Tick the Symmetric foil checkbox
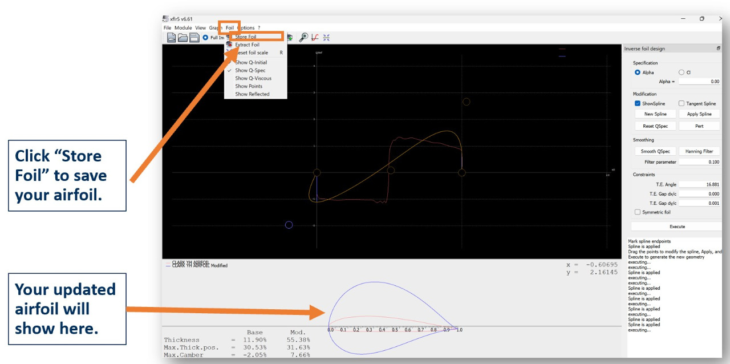Viewport: 730px width, 364px height. (638, 212)
